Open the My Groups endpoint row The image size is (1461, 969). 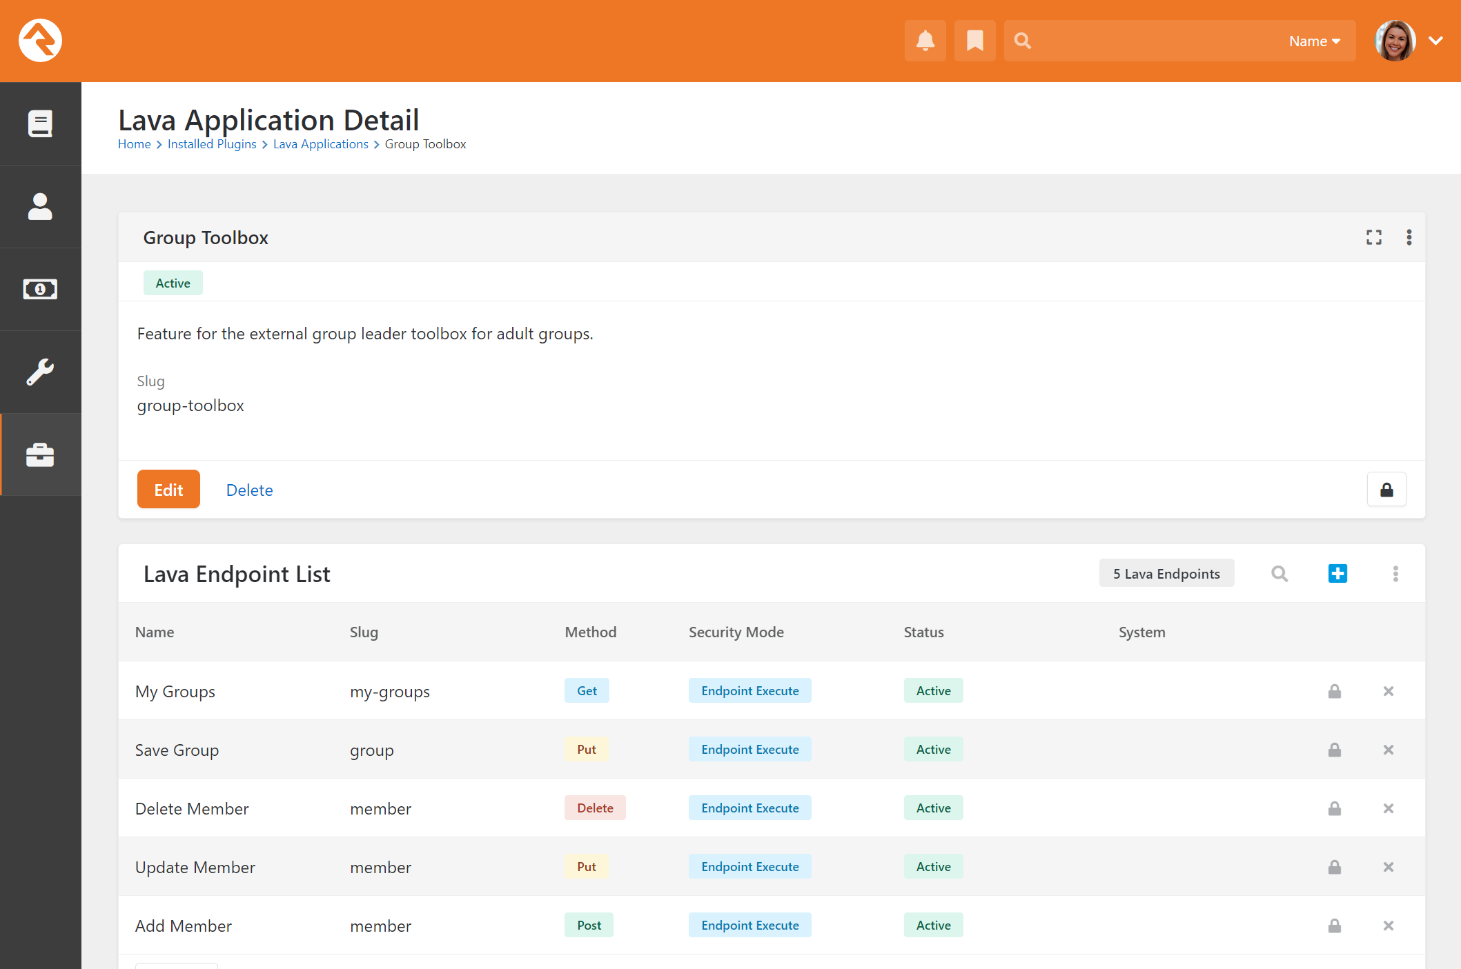point(772,690)
